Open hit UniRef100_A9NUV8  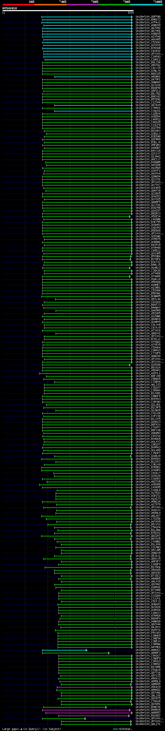(148, 25)
